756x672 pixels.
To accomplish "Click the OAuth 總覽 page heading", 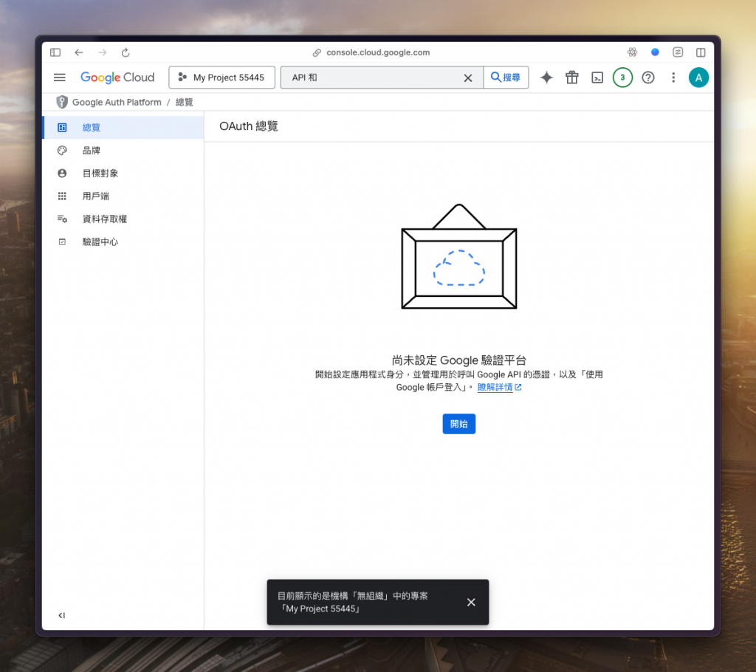I will (249, 126).
